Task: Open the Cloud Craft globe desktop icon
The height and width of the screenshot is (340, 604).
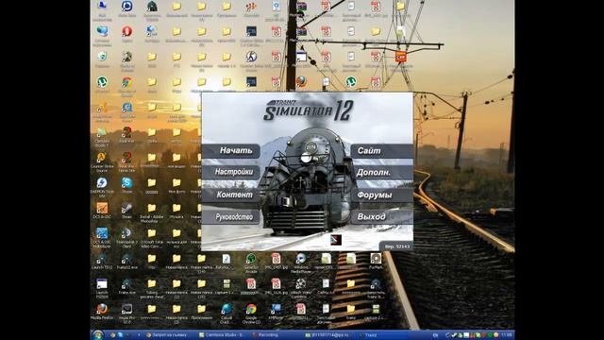Action: pos(226,314)
